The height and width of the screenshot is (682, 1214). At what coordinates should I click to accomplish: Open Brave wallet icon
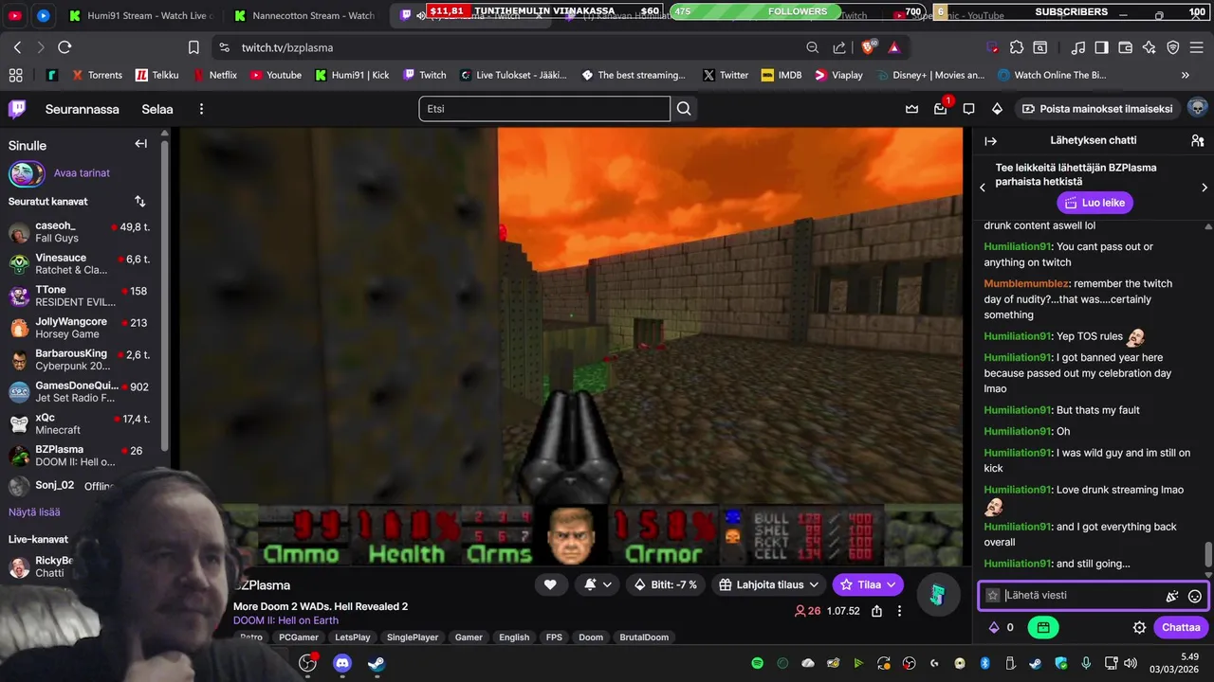tap(1126, 47)
